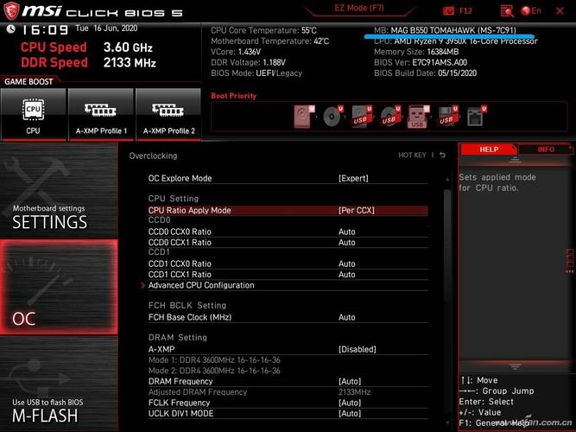
Task: Click the help panel top collapse handle
Action: tap(515, 159)
